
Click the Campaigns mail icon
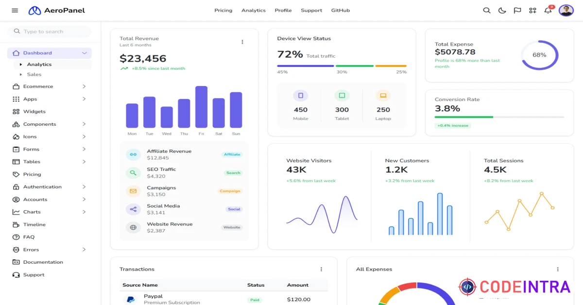pos(133,191)
